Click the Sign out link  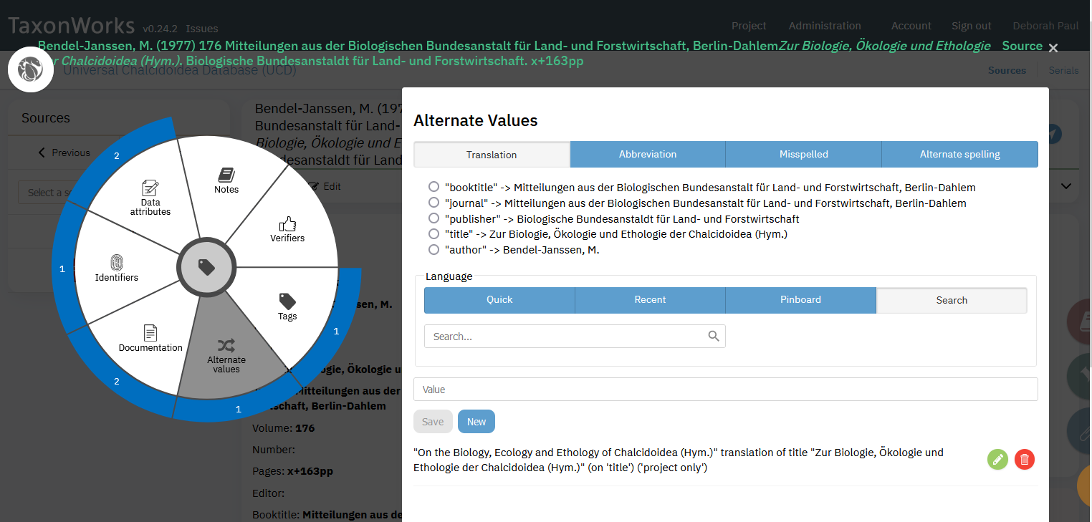(x=972, y=26)
